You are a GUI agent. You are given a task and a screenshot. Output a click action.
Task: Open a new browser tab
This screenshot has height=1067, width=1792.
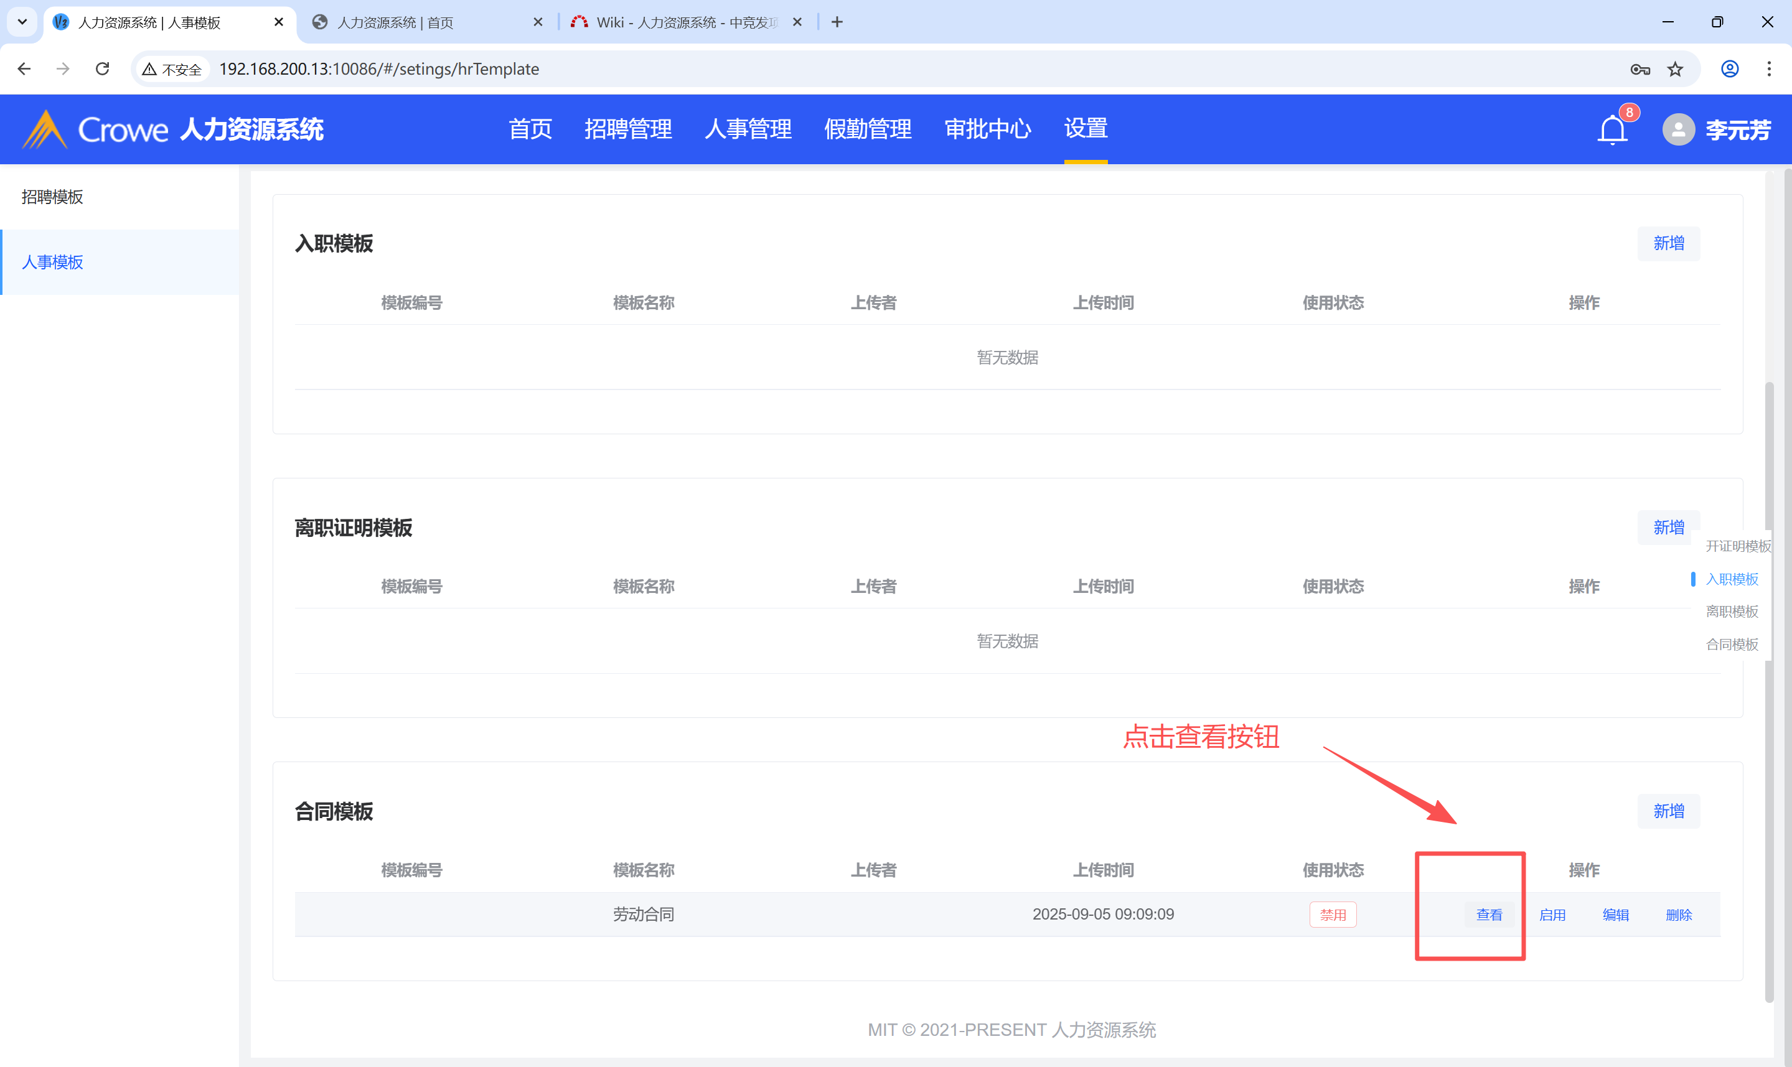point(837,22)
